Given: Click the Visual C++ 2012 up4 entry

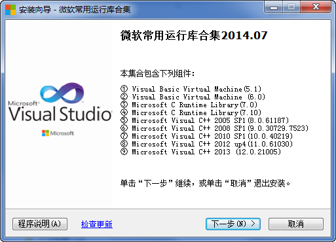Looking at the screenshot, I should [x=206, y=144].
